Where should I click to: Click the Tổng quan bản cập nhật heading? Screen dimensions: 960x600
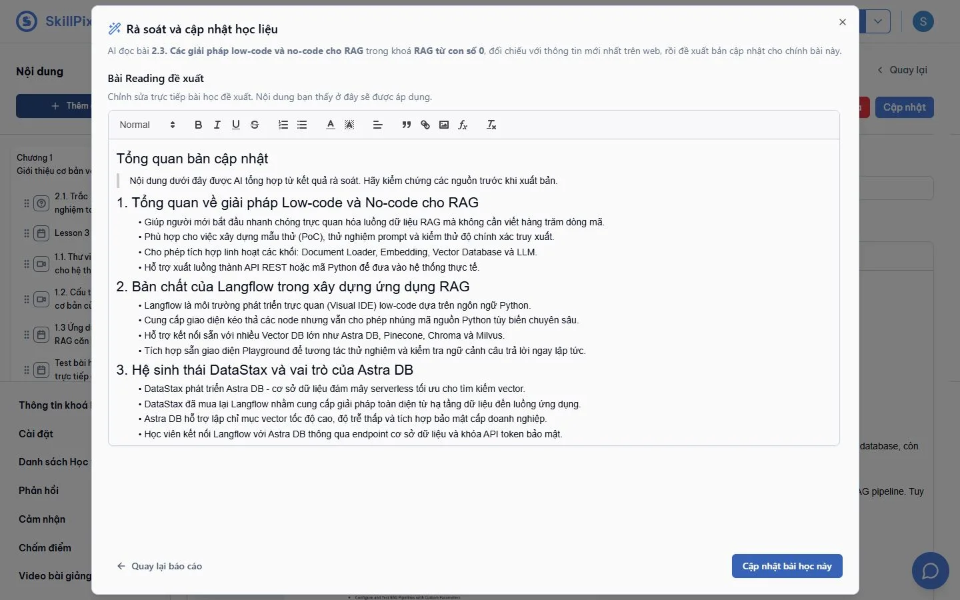(192, 159)
